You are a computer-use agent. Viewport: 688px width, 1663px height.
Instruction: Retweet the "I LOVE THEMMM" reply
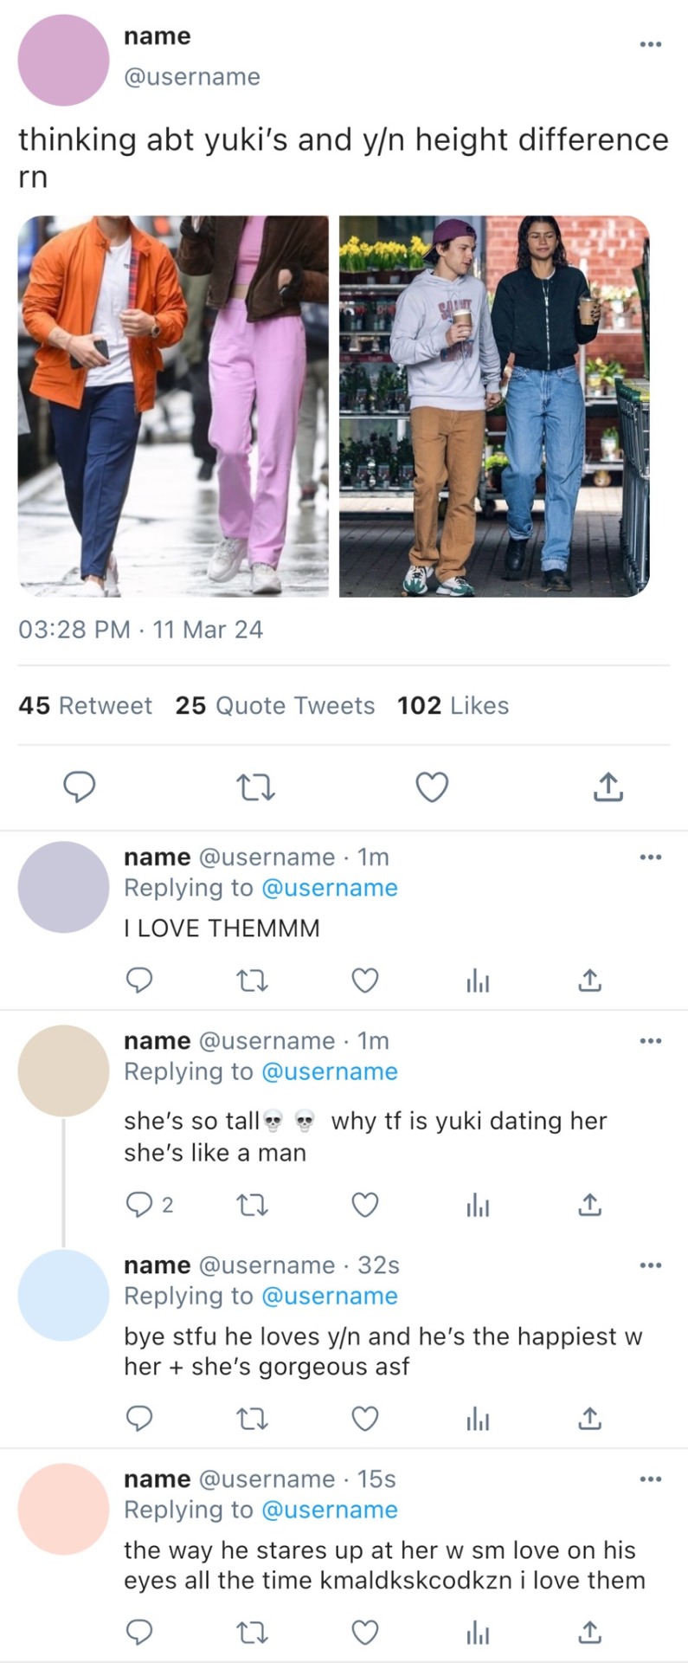[x=253, y=980]
